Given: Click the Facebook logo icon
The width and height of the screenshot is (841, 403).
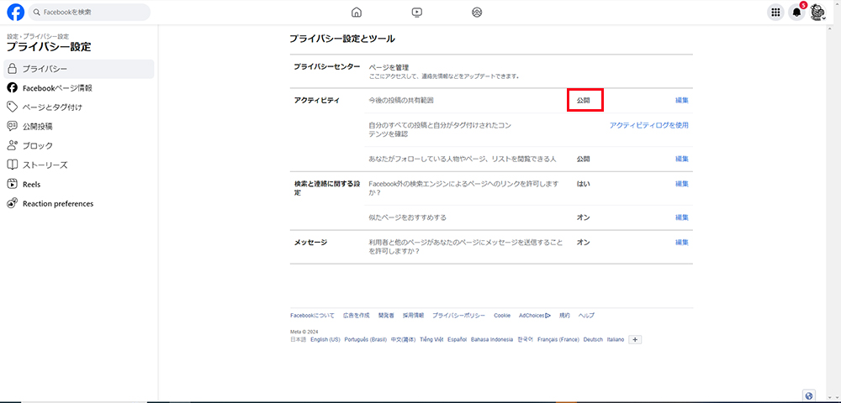Looking at the screenshot, I should [15, 12].
